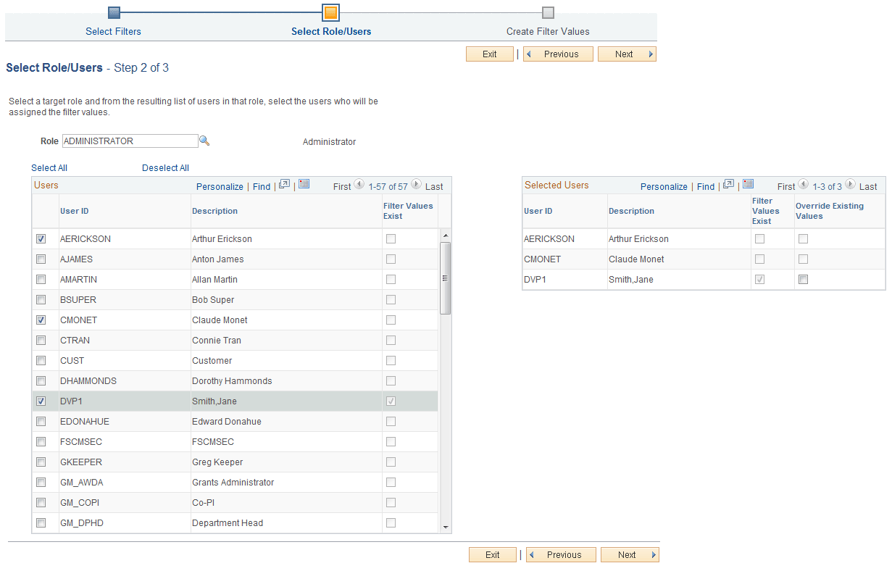Look up a role using the magnifying glass
Screen dimensions: 892x571
tap(205, 141)
